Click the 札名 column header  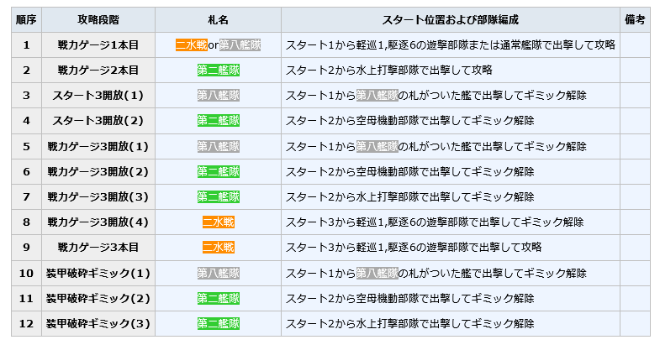click(x=218, y=20)
